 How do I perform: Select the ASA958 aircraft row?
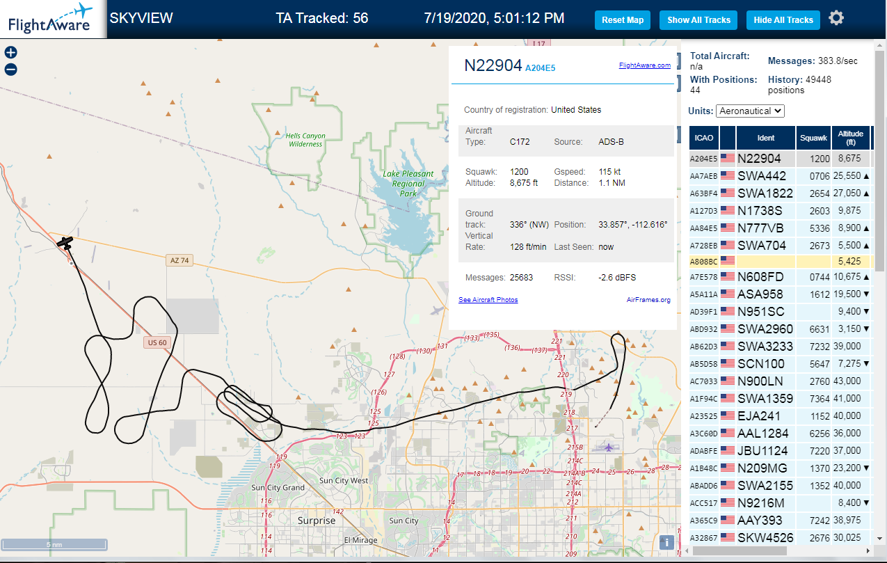point(781,294)
